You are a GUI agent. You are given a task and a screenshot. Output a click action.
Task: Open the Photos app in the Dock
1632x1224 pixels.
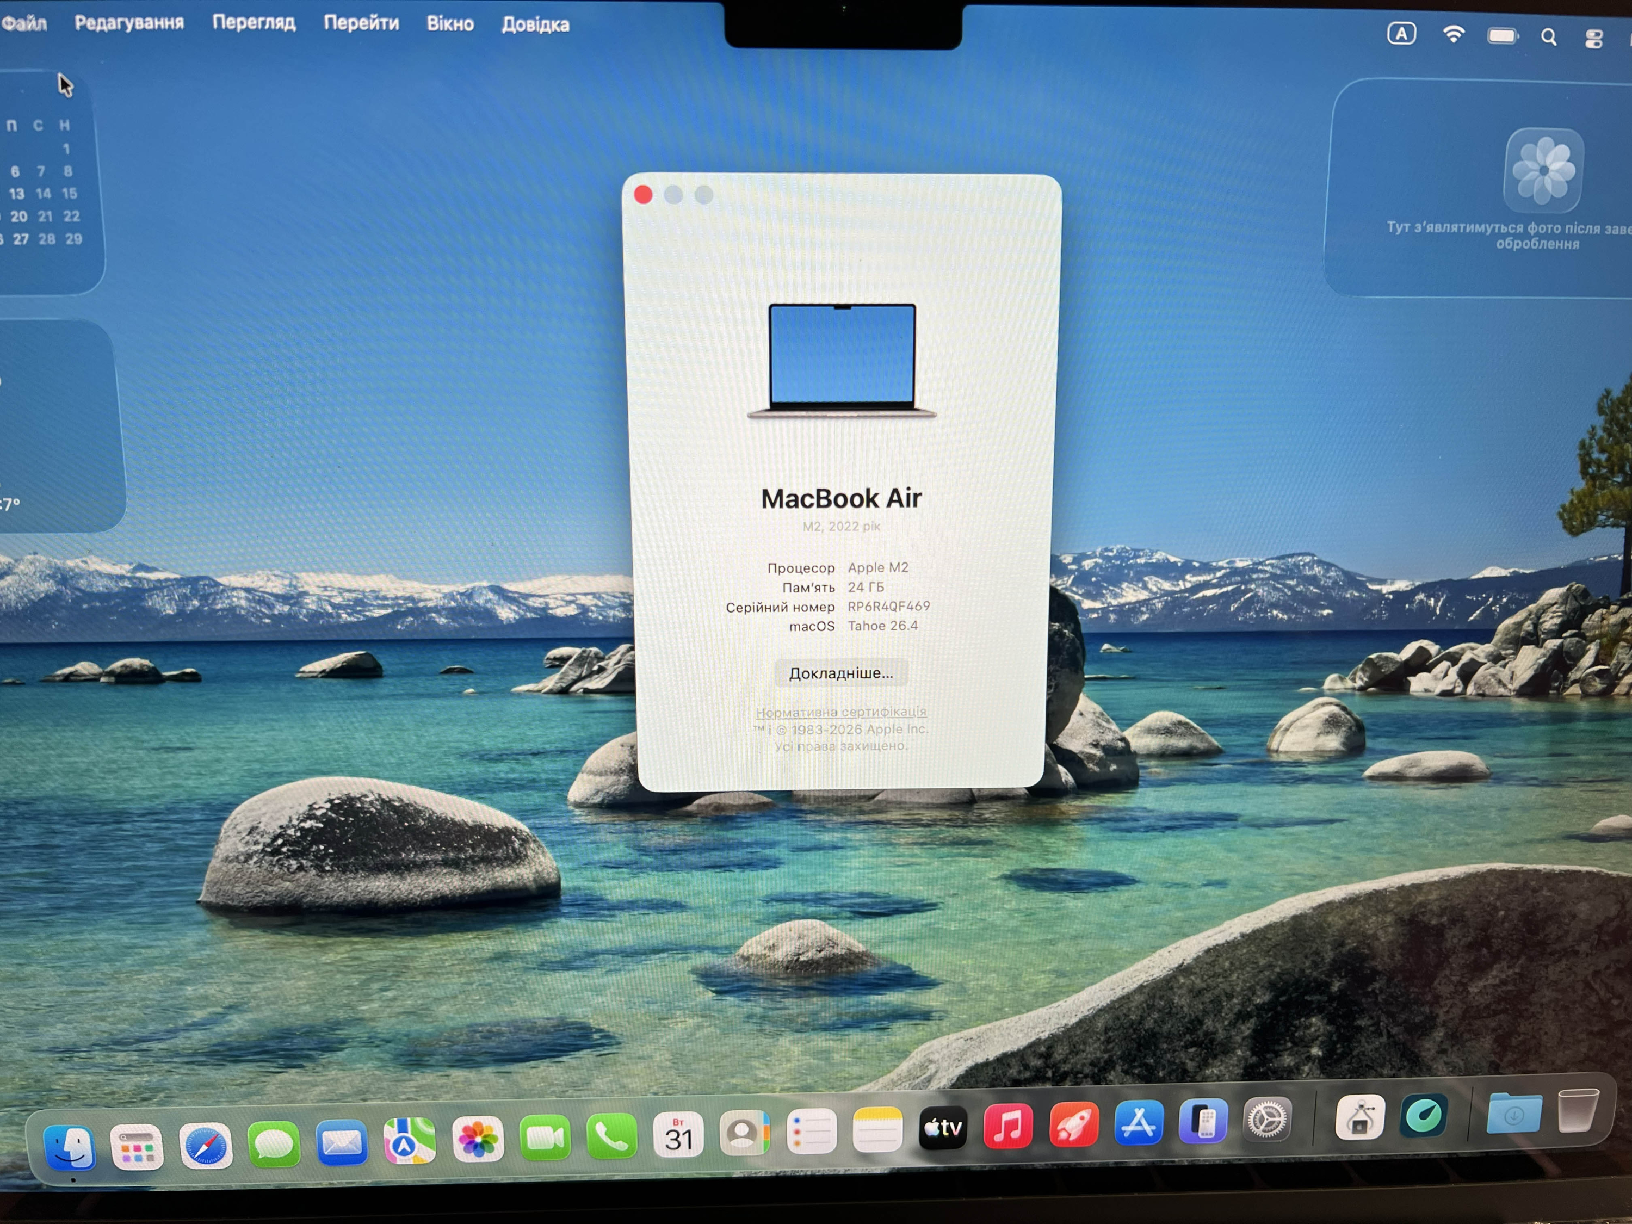pyautogui.click(x=478, y=1139)
